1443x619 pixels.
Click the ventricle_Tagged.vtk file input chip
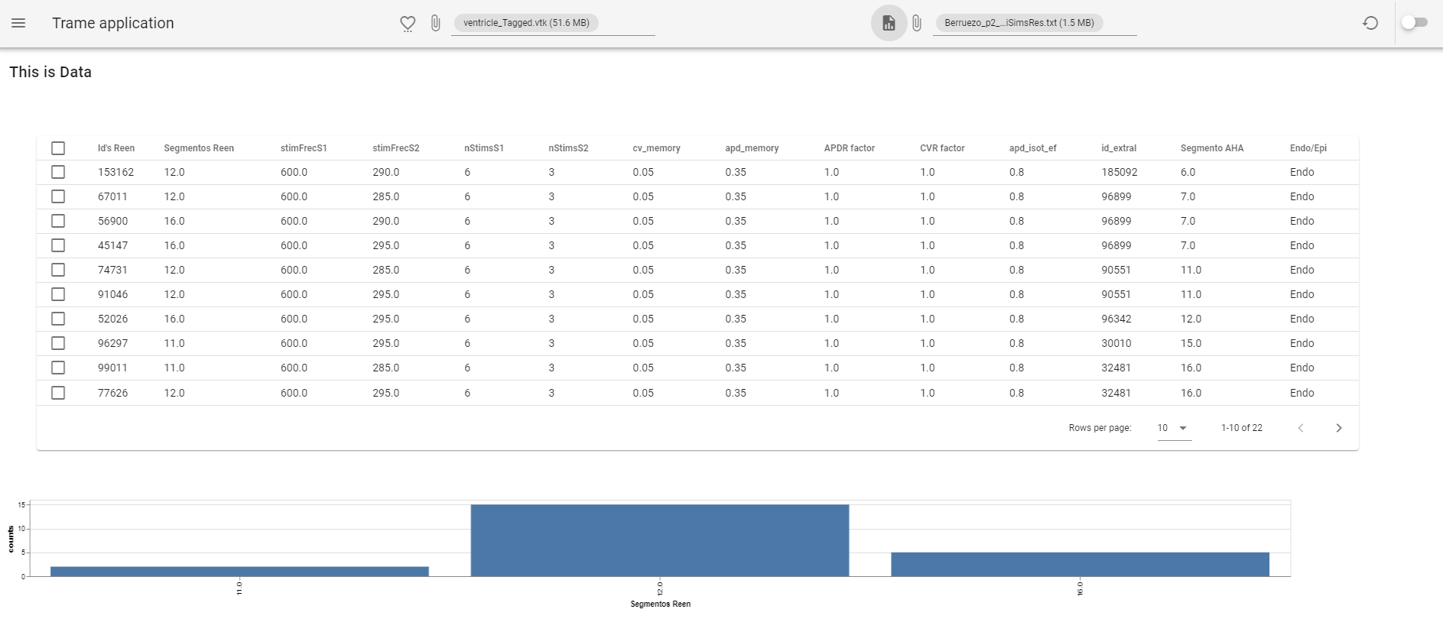click(526, 23)
